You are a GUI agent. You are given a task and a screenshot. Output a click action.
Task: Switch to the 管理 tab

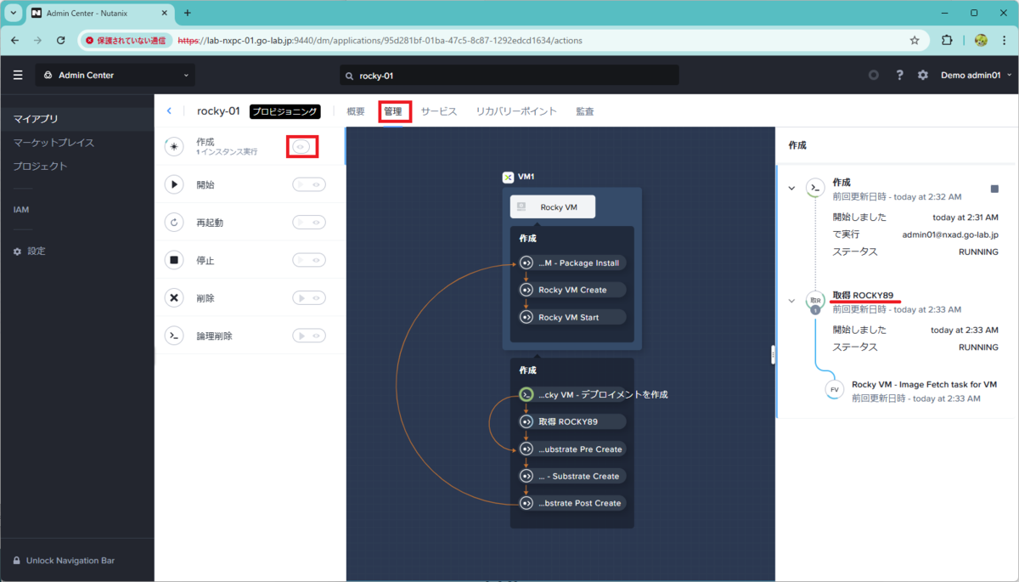tap(393, 111)
